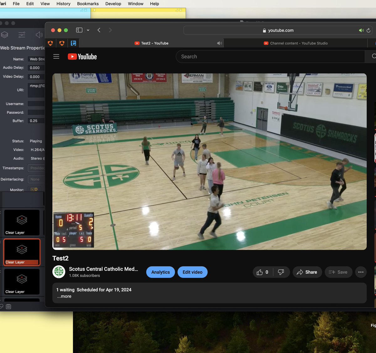The image size is (376, 353).
Task: Click the calendar icon at Wirecast bottom bar
Action: (8, 307)
